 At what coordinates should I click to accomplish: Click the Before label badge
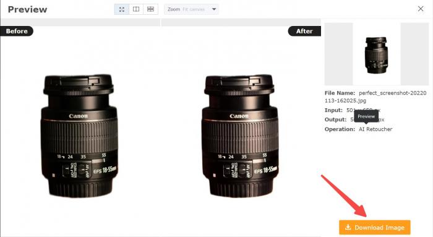(17, 31)
